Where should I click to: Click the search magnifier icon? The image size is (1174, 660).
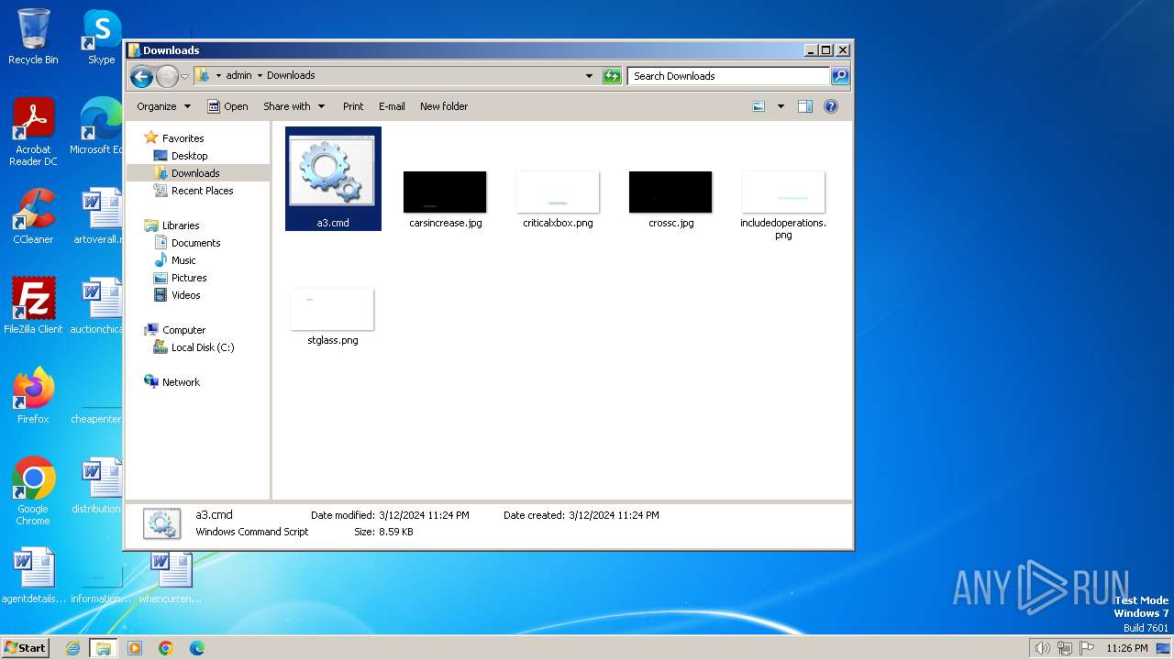coord(840,76)
